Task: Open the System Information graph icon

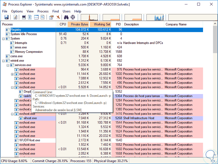Action: coord(24,17)
